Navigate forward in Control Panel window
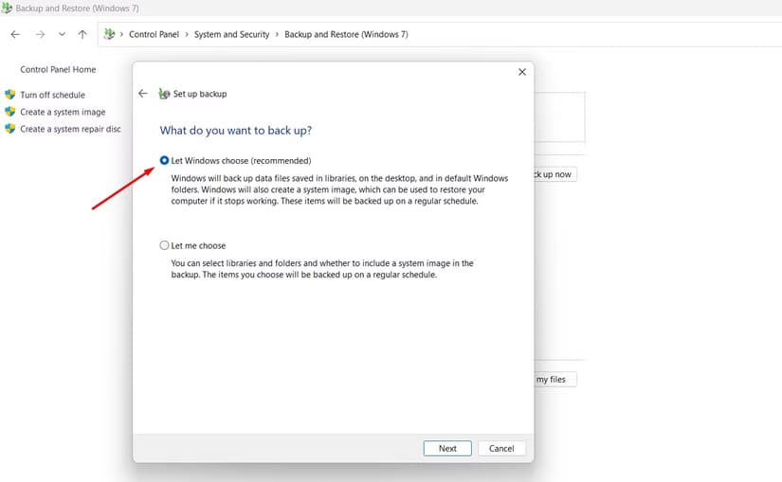Image resolution: width=782 pixels, height=482 pixels. [41, 34]
